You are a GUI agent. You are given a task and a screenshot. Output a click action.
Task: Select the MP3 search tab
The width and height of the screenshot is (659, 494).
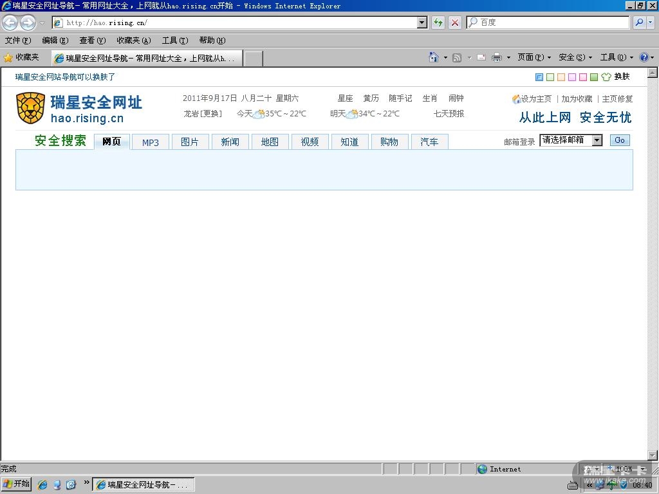point(151,142)
